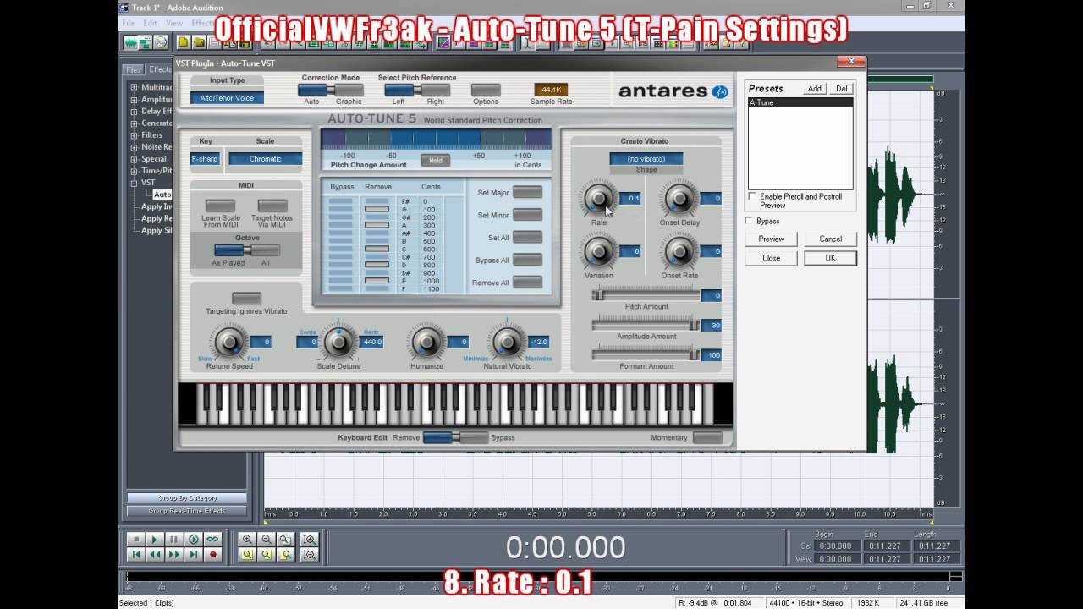Click the Formant Amount slider handle
Image resolution: width=1083 pixels, height=609 pixels.
[694, 354]
